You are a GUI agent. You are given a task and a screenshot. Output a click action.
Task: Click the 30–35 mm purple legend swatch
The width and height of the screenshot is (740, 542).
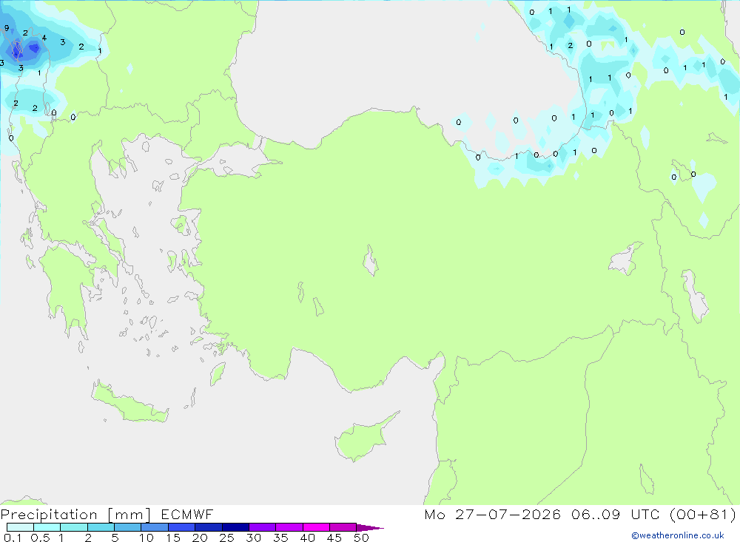[263, 527]
